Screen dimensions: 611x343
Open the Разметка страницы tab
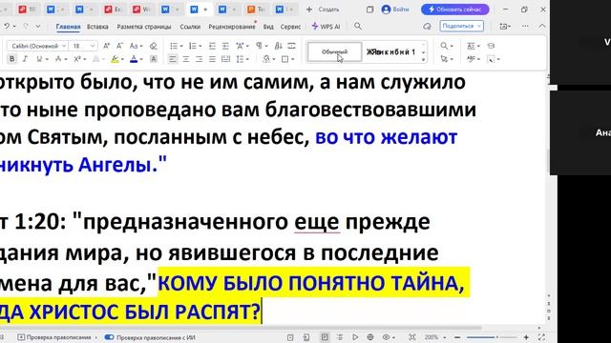click(144, 27)
